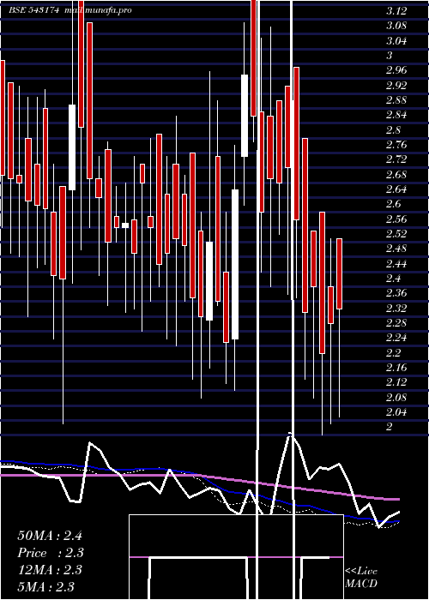Select the 50MA : 2.4 readout
Image resolution: width=429 pixels, height=600 pixels.
pos(50,536)
